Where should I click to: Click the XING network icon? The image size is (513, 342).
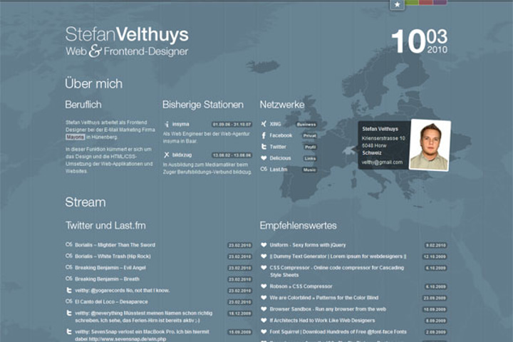[264, 124]
